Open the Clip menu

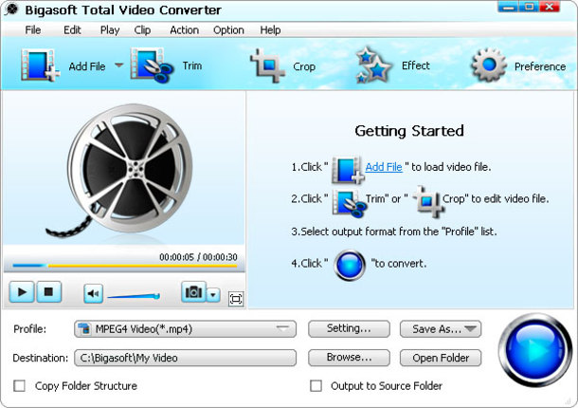tap(142, 30)
